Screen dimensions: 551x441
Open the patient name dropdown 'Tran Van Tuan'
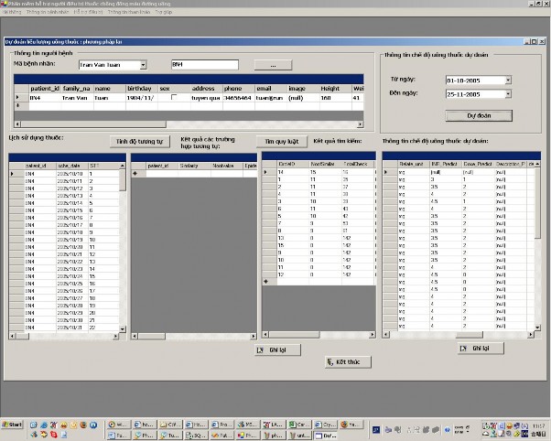143,65
